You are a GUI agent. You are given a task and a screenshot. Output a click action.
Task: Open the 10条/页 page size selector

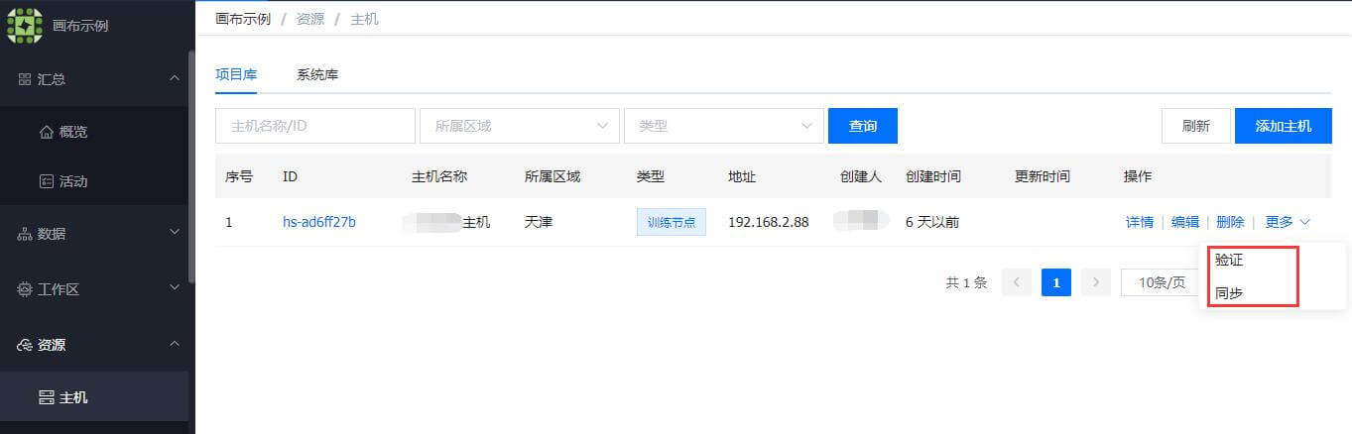[x=1161, y=282]
